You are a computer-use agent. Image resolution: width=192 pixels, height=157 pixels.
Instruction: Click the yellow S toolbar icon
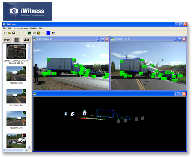pyautogui.click(x=39, y=33)
